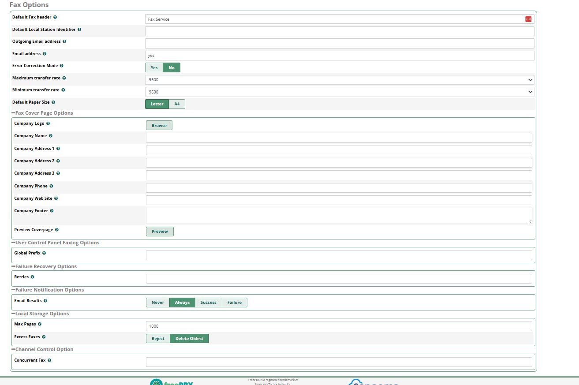
Task: Browse for a company logo file
Action: (159, 125)
